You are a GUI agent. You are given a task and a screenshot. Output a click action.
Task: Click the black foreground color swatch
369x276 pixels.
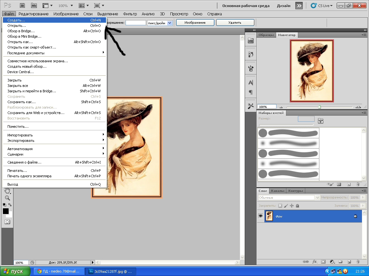point(6,211)
